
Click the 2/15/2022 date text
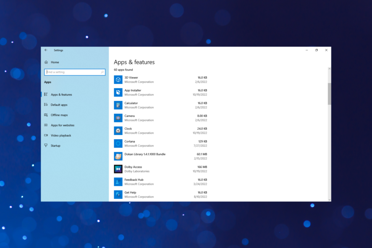200,158
